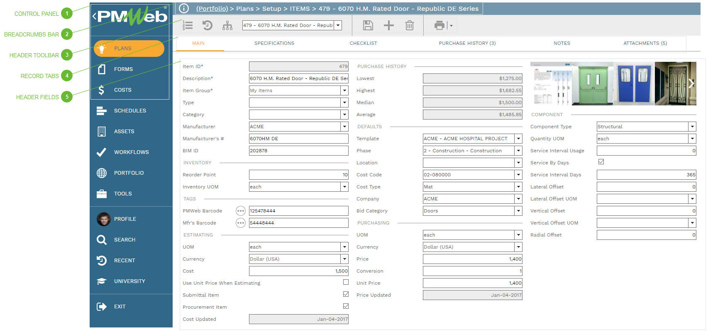Viewport: 708px width, 332px height.
Task: Click the Save disk icon in toolbar
Action: pyautogui.click(x=368, y=26)
